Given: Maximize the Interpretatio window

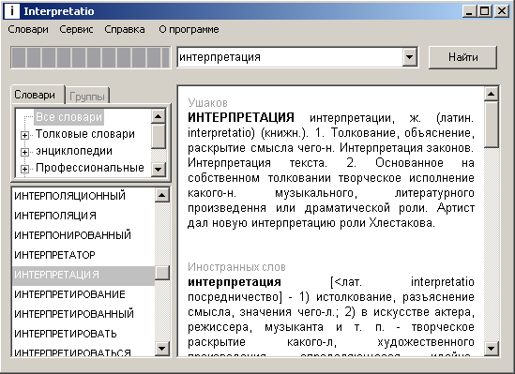Looking at the screenshot, I should pyautogui.click(x=485, y=11).
